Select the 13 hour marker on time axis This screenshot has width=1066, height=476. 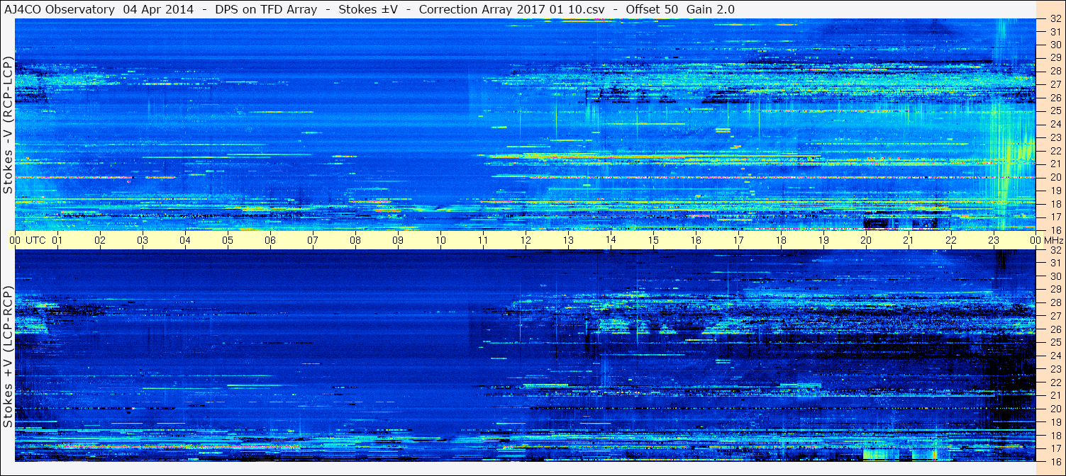[x=568, y=240]
